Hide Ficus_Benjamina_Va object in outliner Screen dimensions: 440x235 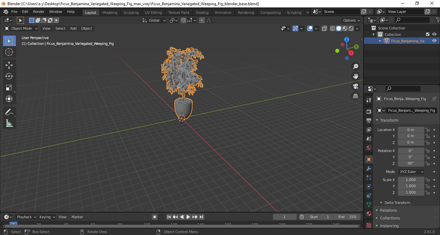[434, 41]
